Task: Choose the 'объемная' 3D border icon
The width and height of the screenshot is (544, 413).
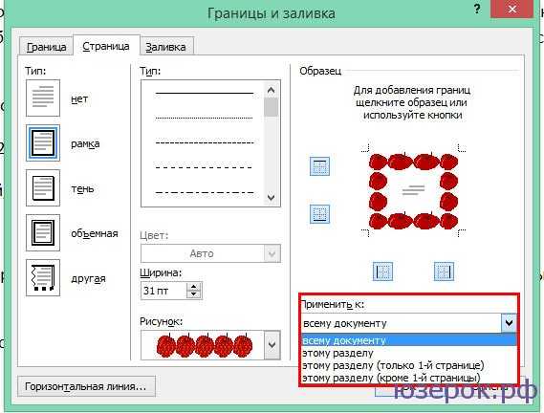Action: [x=43, y=232]
